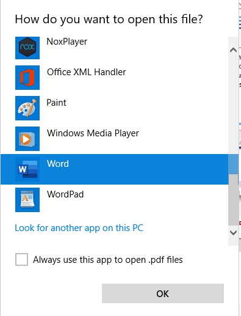The image size is (241, 316).
Task: Confirm with the OK button
Action: coord(163,293)
